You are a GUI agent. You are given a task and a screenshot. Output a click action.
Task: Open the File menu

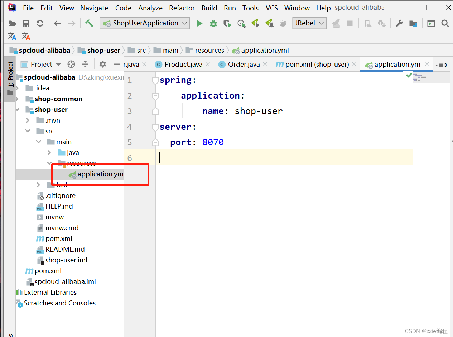point(28,8)
